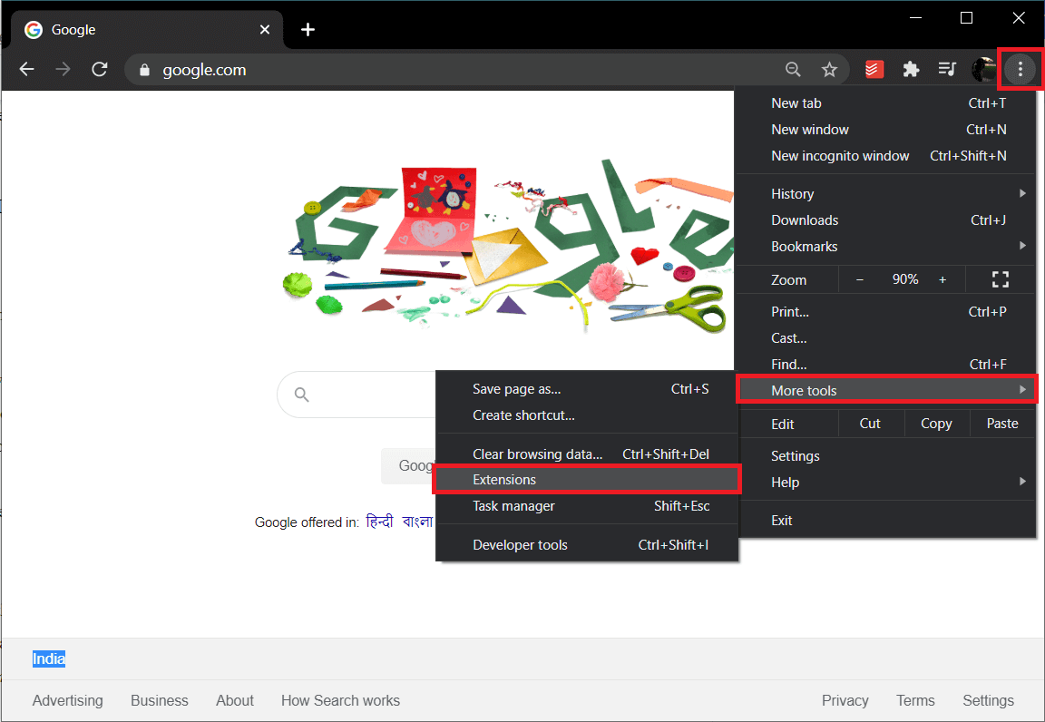
Task: Open the browser profile avatar
Action: (983, 69)
